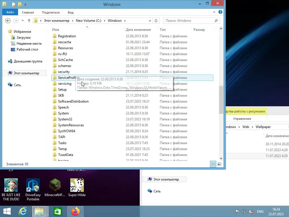Select the Tasks folder name
The height and width of the screenshot is (217, 289).
[62, 143]
